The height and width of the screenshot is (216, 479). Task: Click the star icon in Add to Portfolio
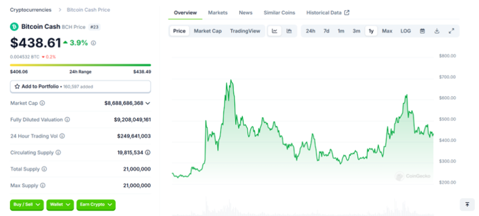[x=17, y=87]
